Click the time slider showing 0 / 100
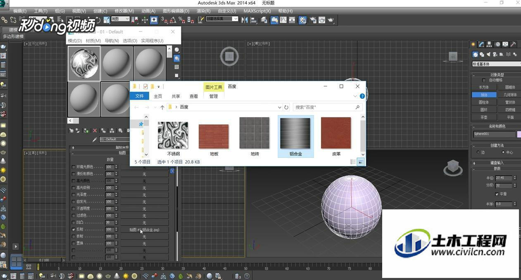Viewport: 521px width, 280px height. click(44, 260)
